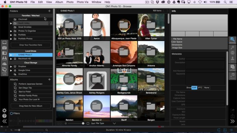
Task: Click the volume icon in the menu bar
Action: pos(205,2)
